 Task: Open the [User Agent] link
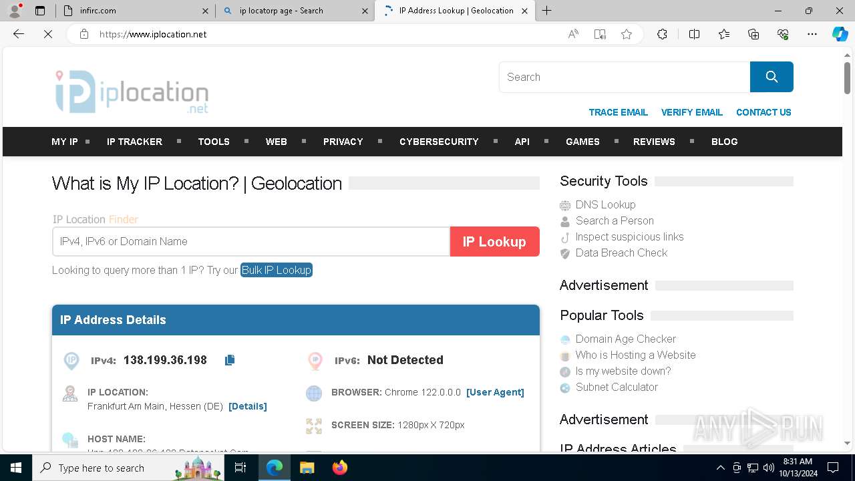coord(495,392)
